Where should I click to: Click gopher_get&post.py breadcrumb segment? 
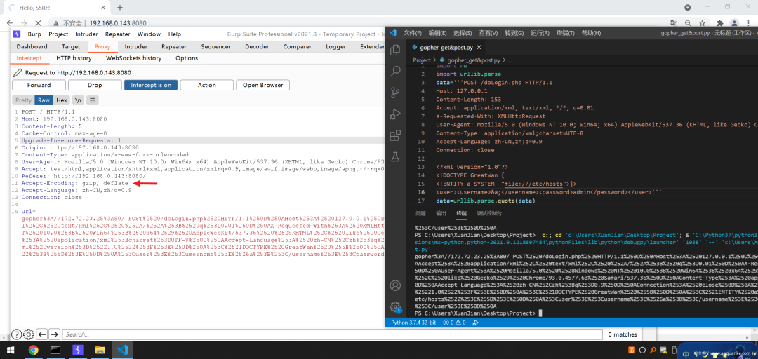473,60
